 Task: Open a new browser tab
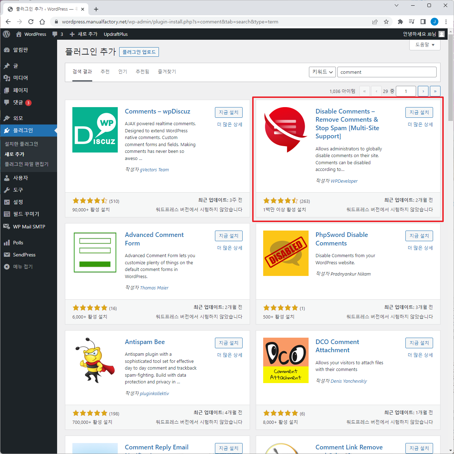click(96, 9)
